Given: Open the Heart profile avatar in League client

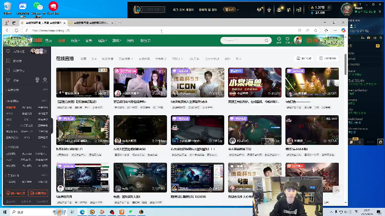Looking at the screenshot, I should point(346,9).
